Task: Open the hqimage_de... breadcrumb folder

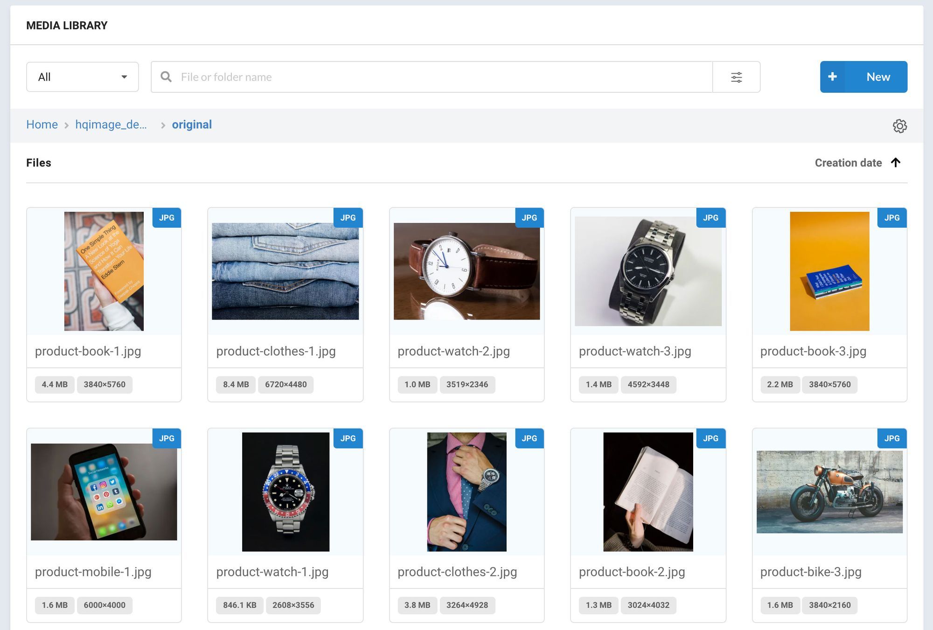Action: point(111,125)
